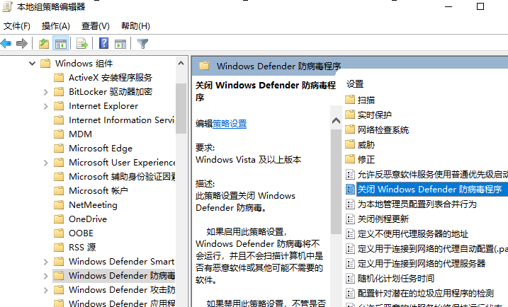Image resolution: width=508 pixels, height=307 pixels.
Task: Click the Windows Defender 防病毒程序 header folder icon
Action: tap(204, 66)
